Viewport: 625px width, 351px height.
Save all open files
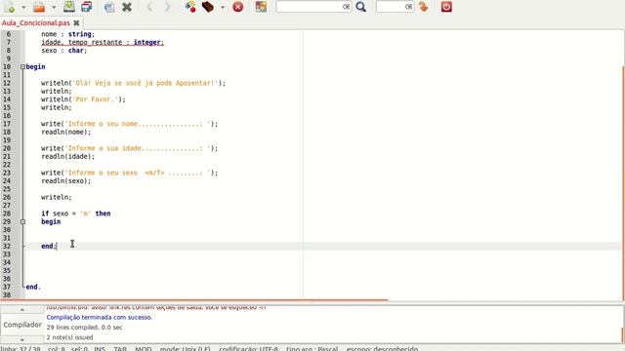click(x=87, y=7)
